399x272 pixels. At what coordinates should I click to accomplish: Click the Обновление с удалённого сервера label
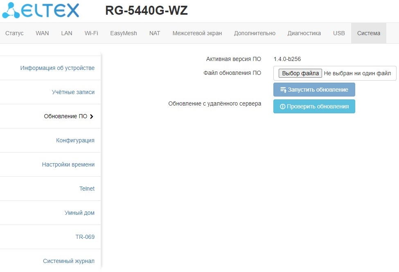click(x=215, y=103)
